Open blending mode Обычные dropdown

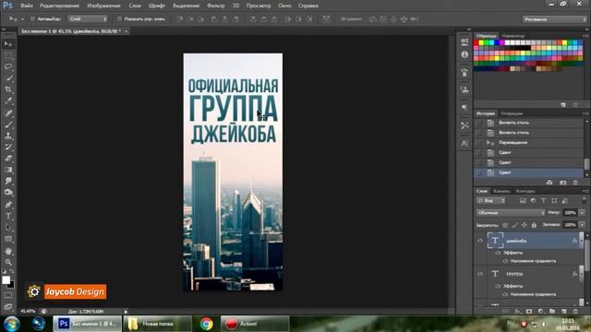[x=511, y=213]
